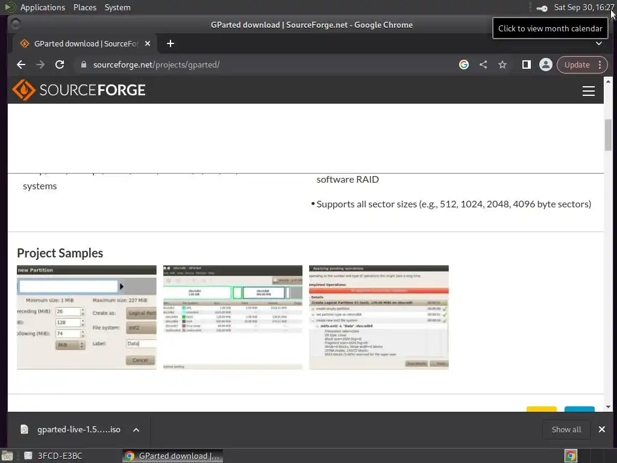Click Show all downloads
Screen dimensions: 617x463
[566, 429]
